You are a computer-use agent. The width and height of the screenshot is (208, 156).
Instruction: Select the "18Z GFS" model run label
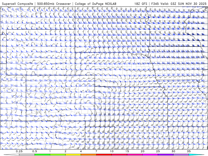tap(141, 4)
